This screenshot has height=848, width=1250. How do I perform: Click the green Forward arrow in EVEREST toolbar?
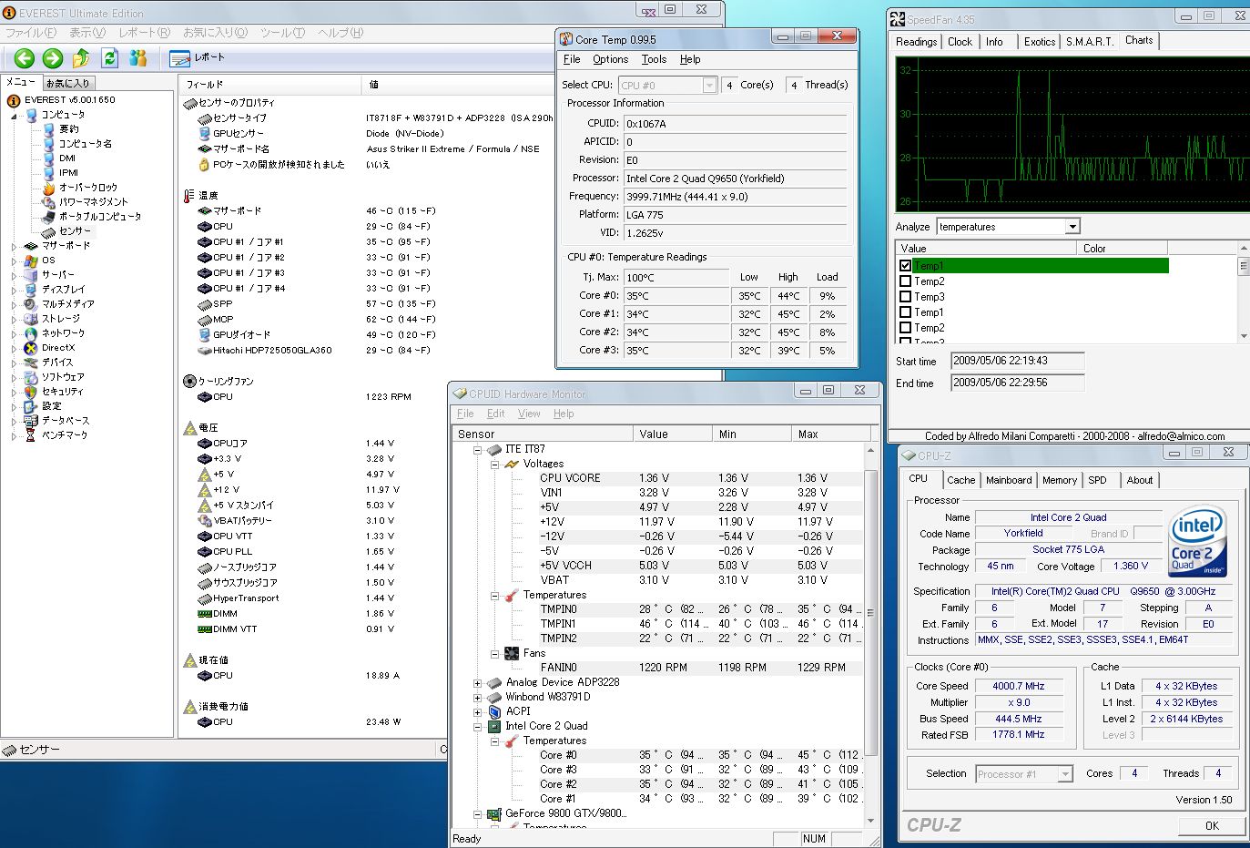53,58
